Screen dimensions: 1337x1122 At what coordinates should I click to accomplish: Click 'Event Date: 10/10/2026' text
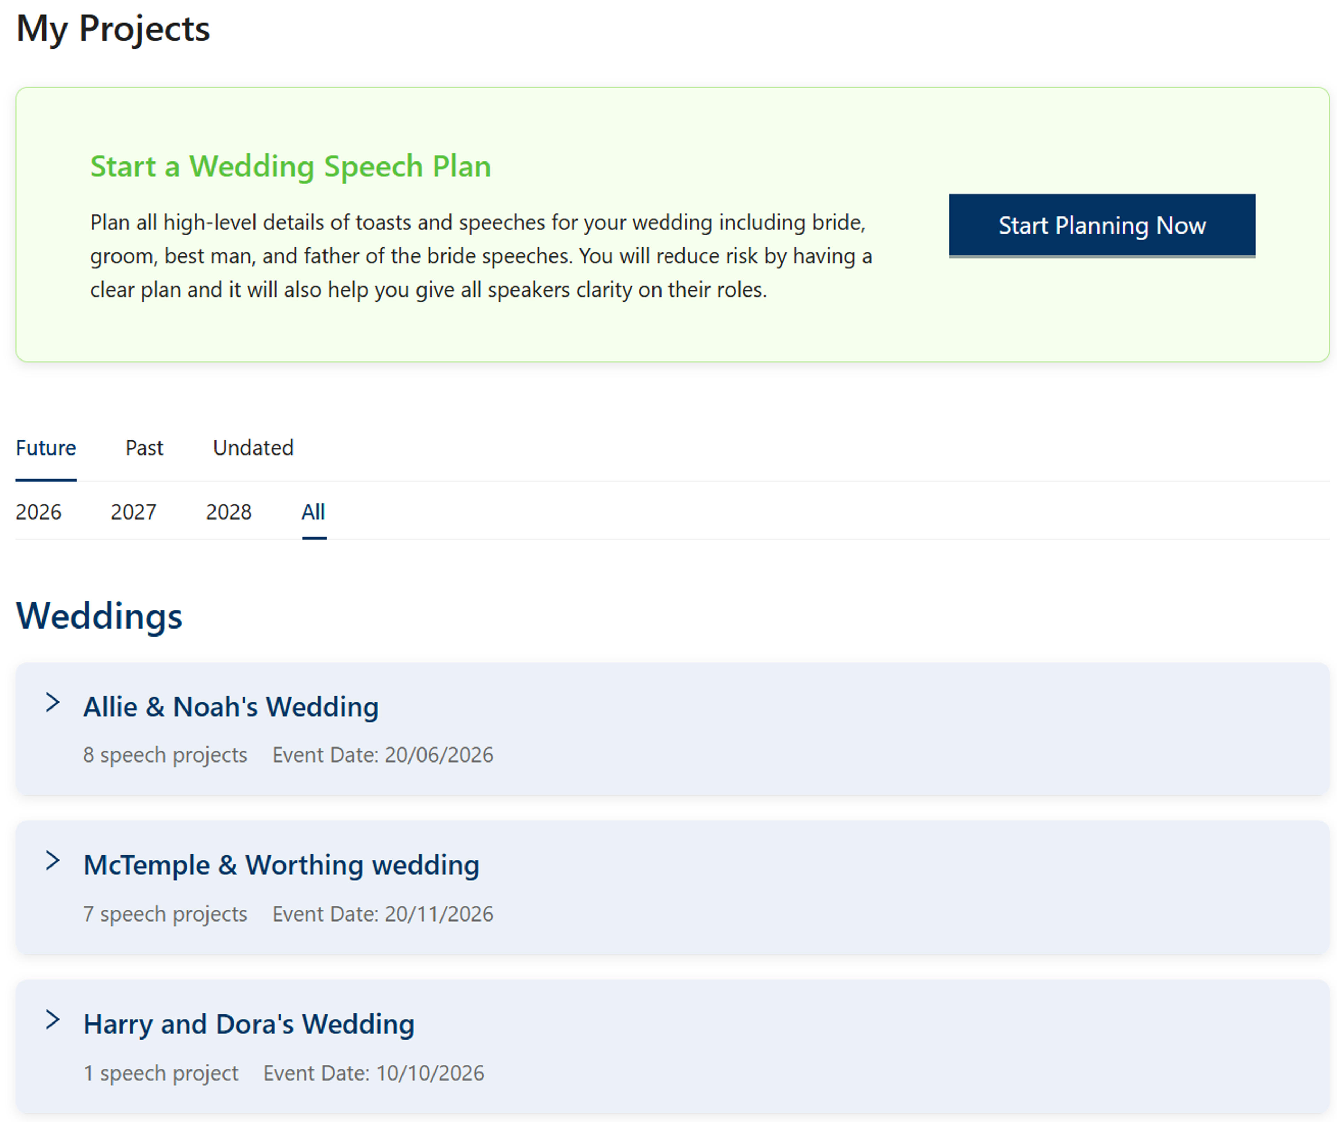tap(374, 1073)
